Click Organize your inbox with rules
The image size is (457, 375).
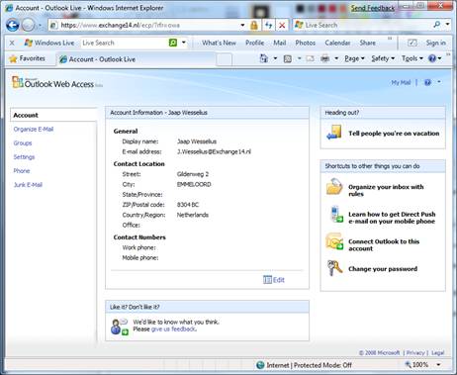(386, 190)
